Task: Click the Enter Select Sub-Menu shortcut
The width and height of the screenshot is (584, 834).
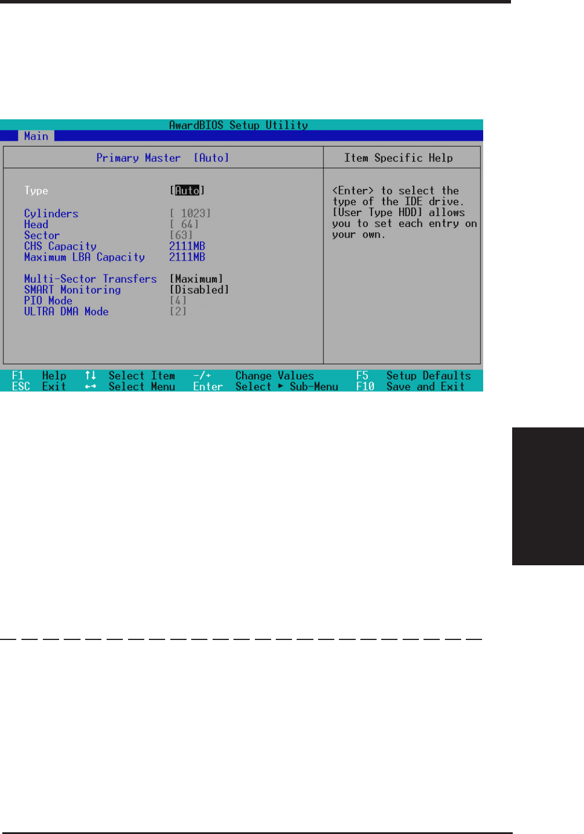Action: (266, 386)
